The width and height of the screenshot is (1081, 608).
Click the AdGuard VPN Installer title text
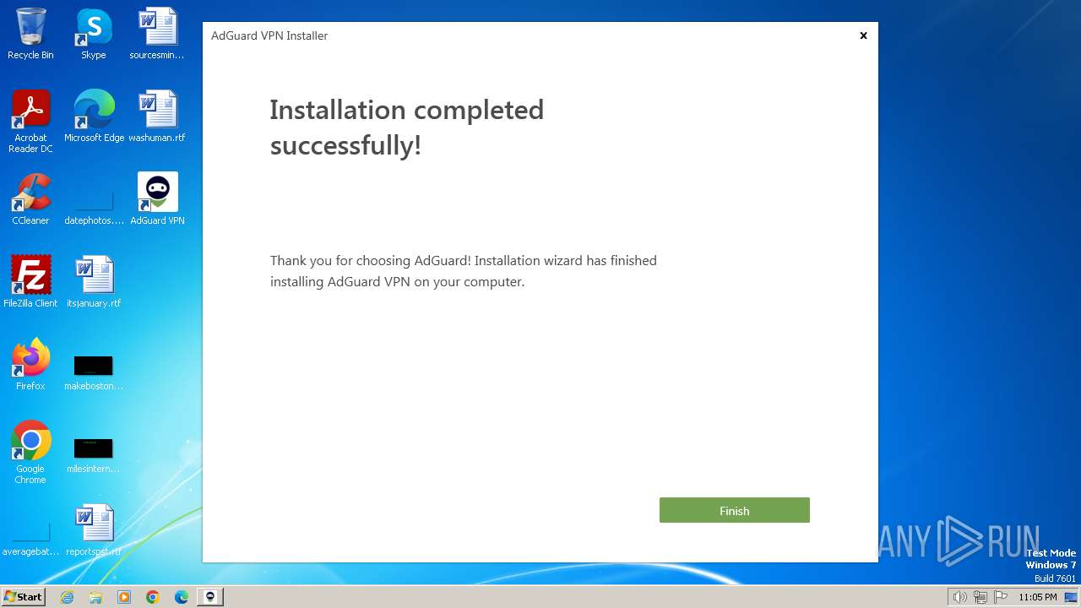[x=269, y=35]
